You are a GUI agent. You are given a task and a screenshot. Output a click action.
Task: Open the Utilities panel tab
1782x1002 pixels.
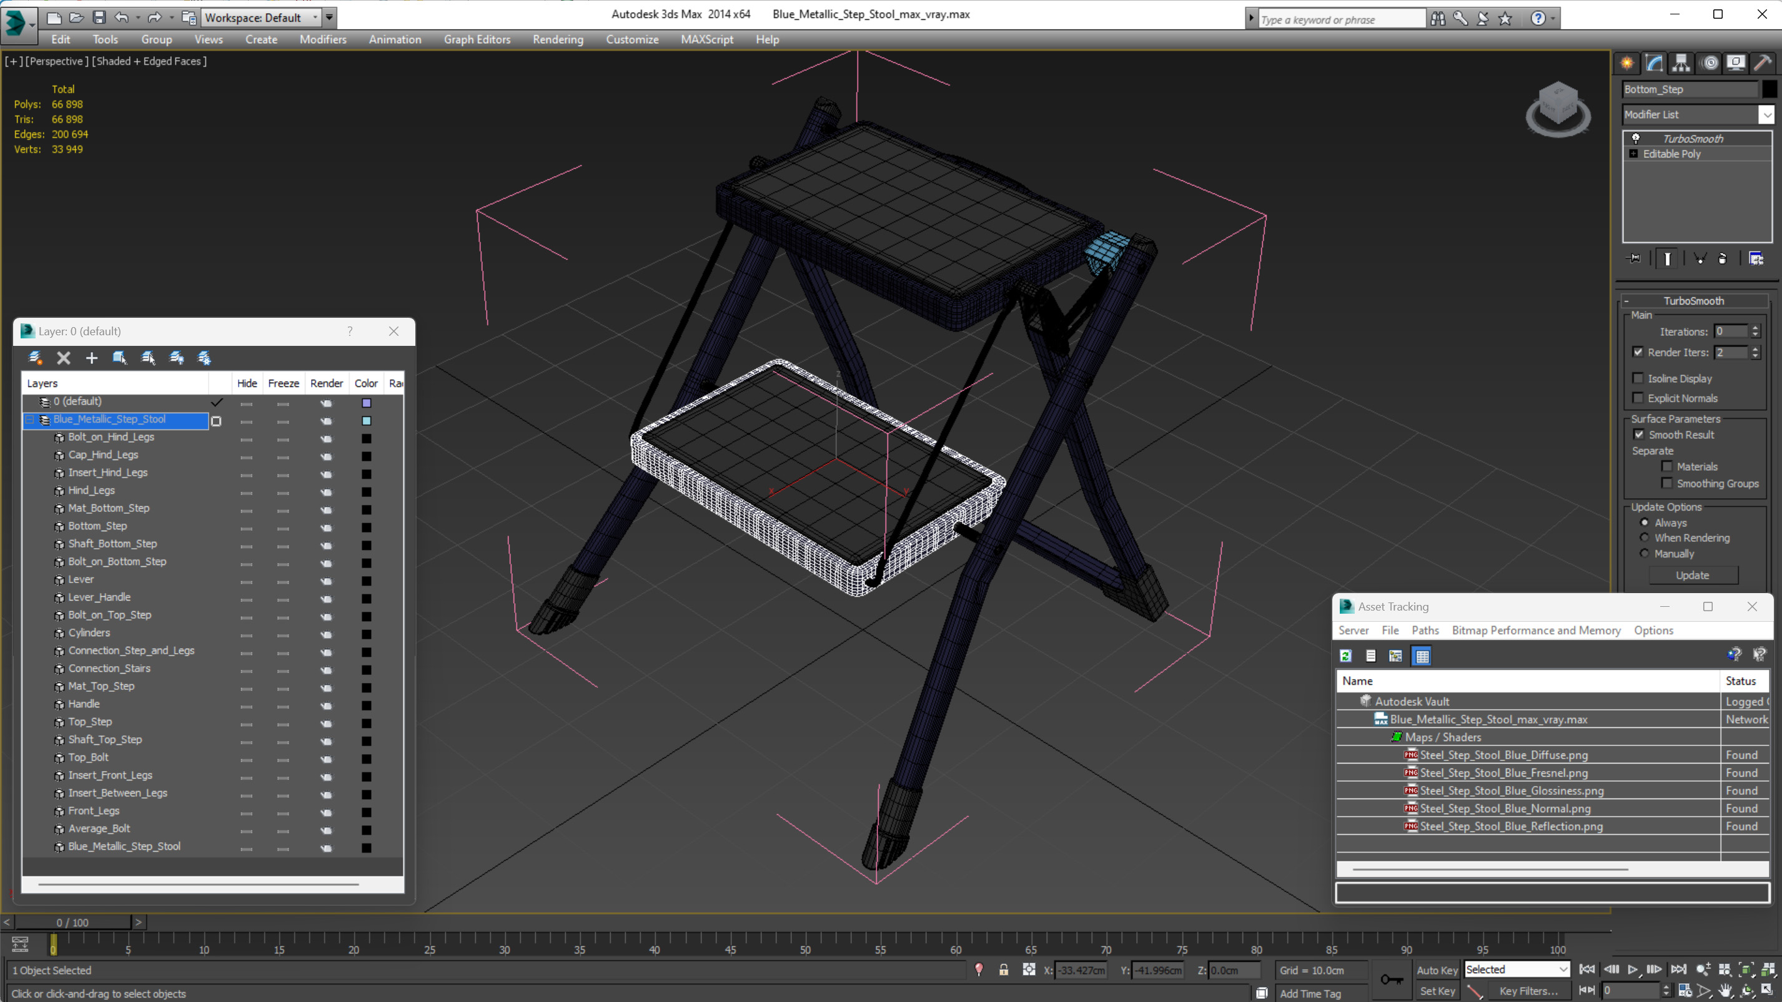pyautogui.click(x=1763, y=63)
